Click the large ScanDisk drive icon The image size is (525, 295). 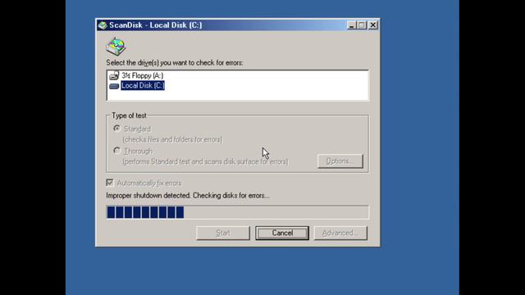click(x=116, y=47)
